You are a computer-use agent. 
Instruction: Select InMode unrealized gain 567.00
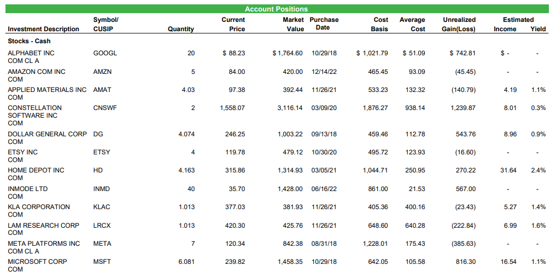click(466, 189)
